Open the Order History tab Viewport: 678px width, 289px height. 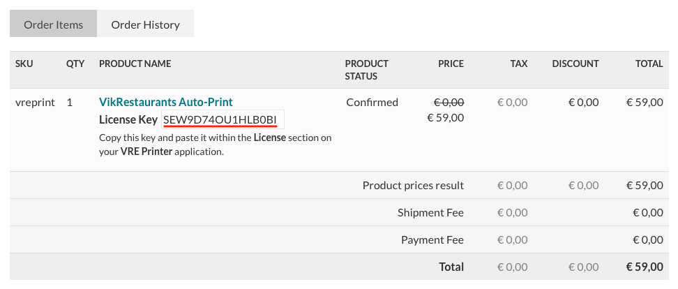[x=145, y=24]
